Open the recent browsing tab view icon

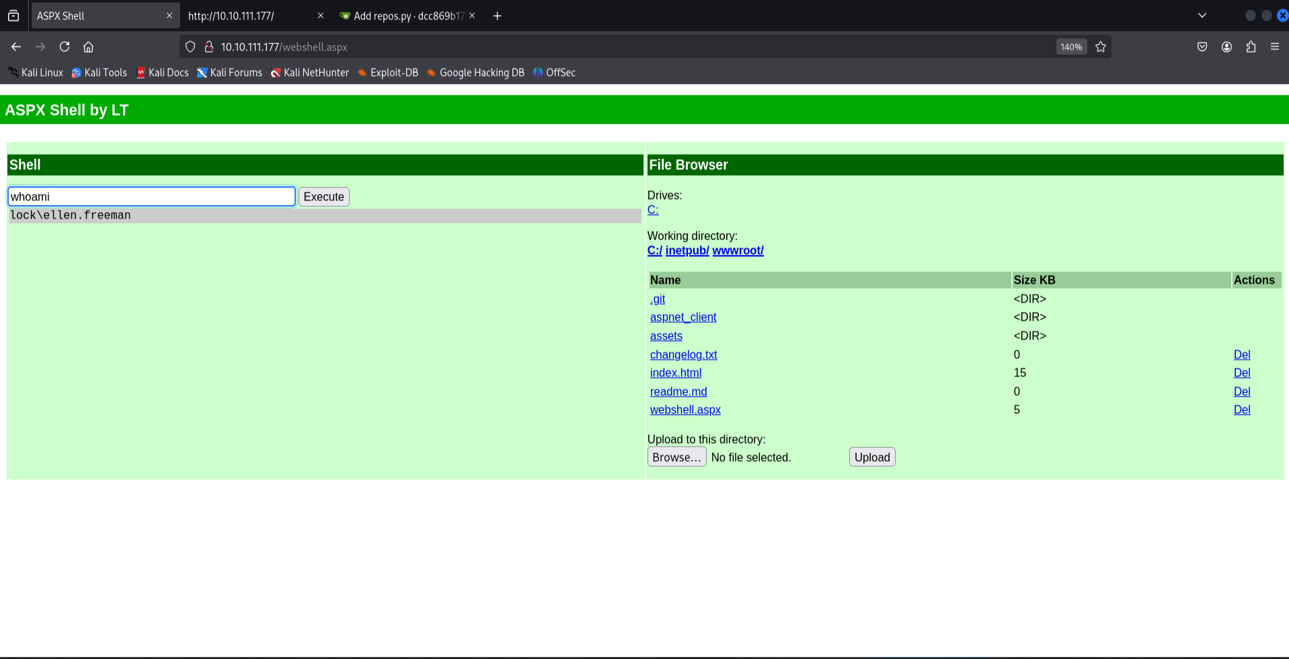point(13,16)
